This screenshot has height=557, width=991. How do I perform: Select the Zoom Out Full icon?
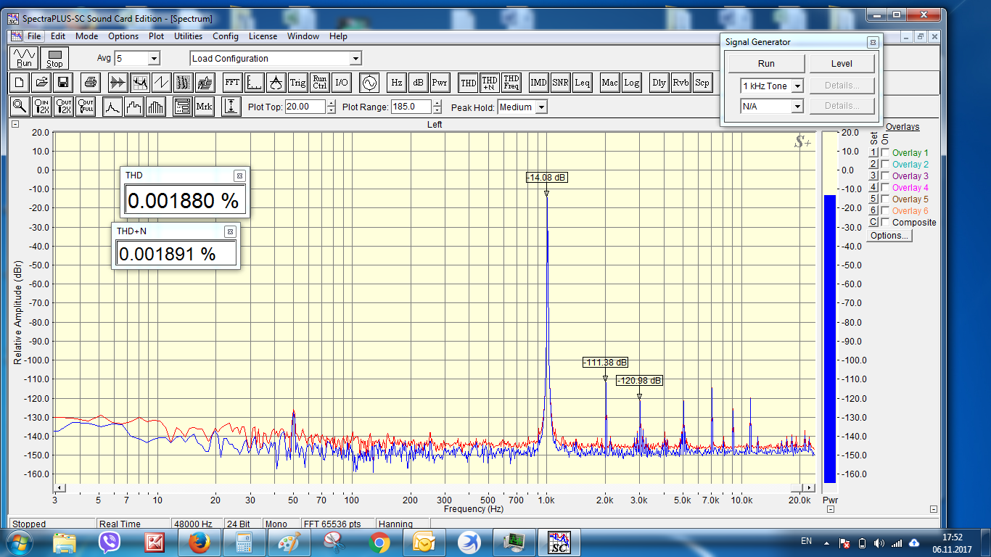coord(86,107)
